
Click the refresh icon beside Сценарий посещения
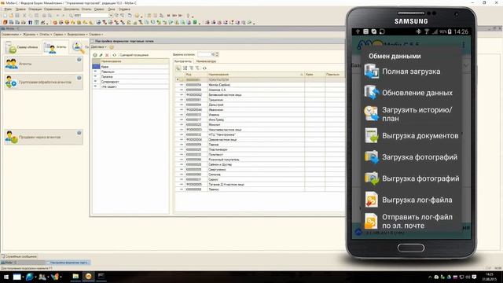tap(114, 55)
